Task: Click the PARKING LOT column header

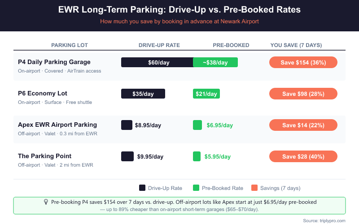Action: click(x=70, y=45)
